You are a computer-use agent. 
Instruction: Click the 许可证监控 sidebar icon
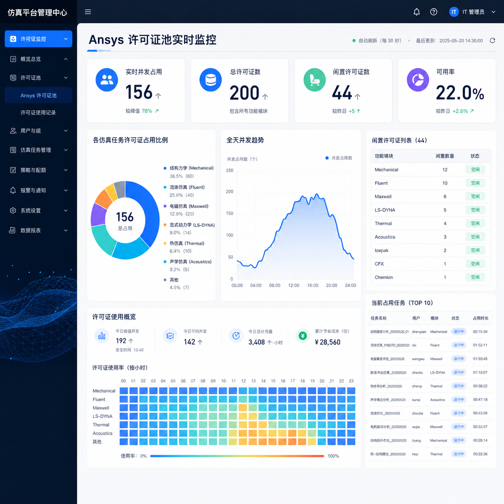[x=13, y=39]
